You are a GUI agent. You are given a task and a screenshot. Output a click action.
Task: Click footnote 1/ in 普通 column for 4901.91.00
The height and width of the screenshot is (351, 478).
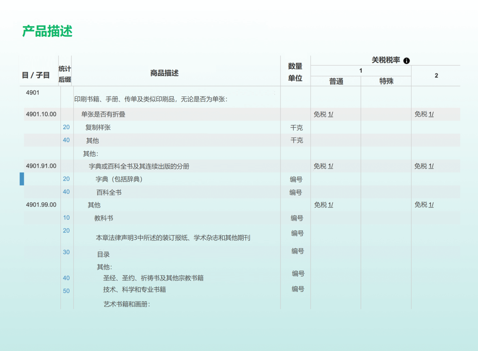(330, 166)
